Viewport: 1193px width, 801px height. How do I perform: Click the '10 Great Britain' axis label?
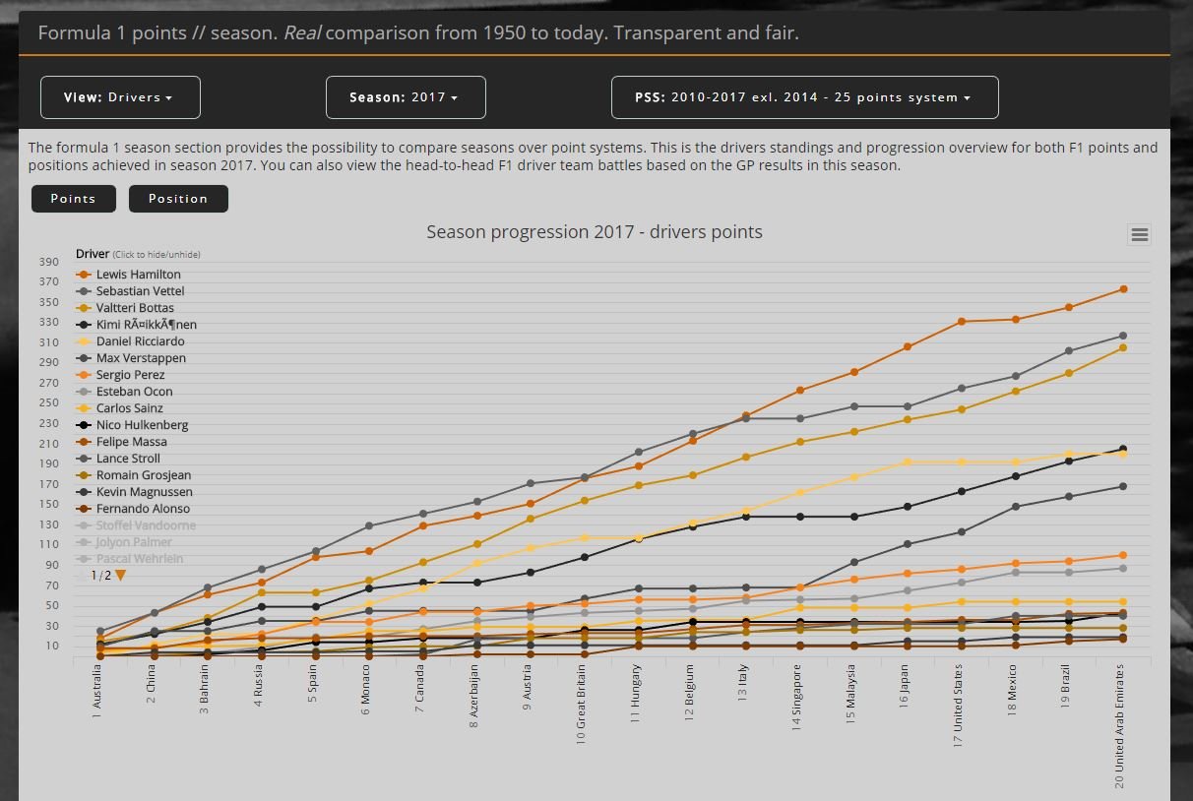(x=582, y=704)
